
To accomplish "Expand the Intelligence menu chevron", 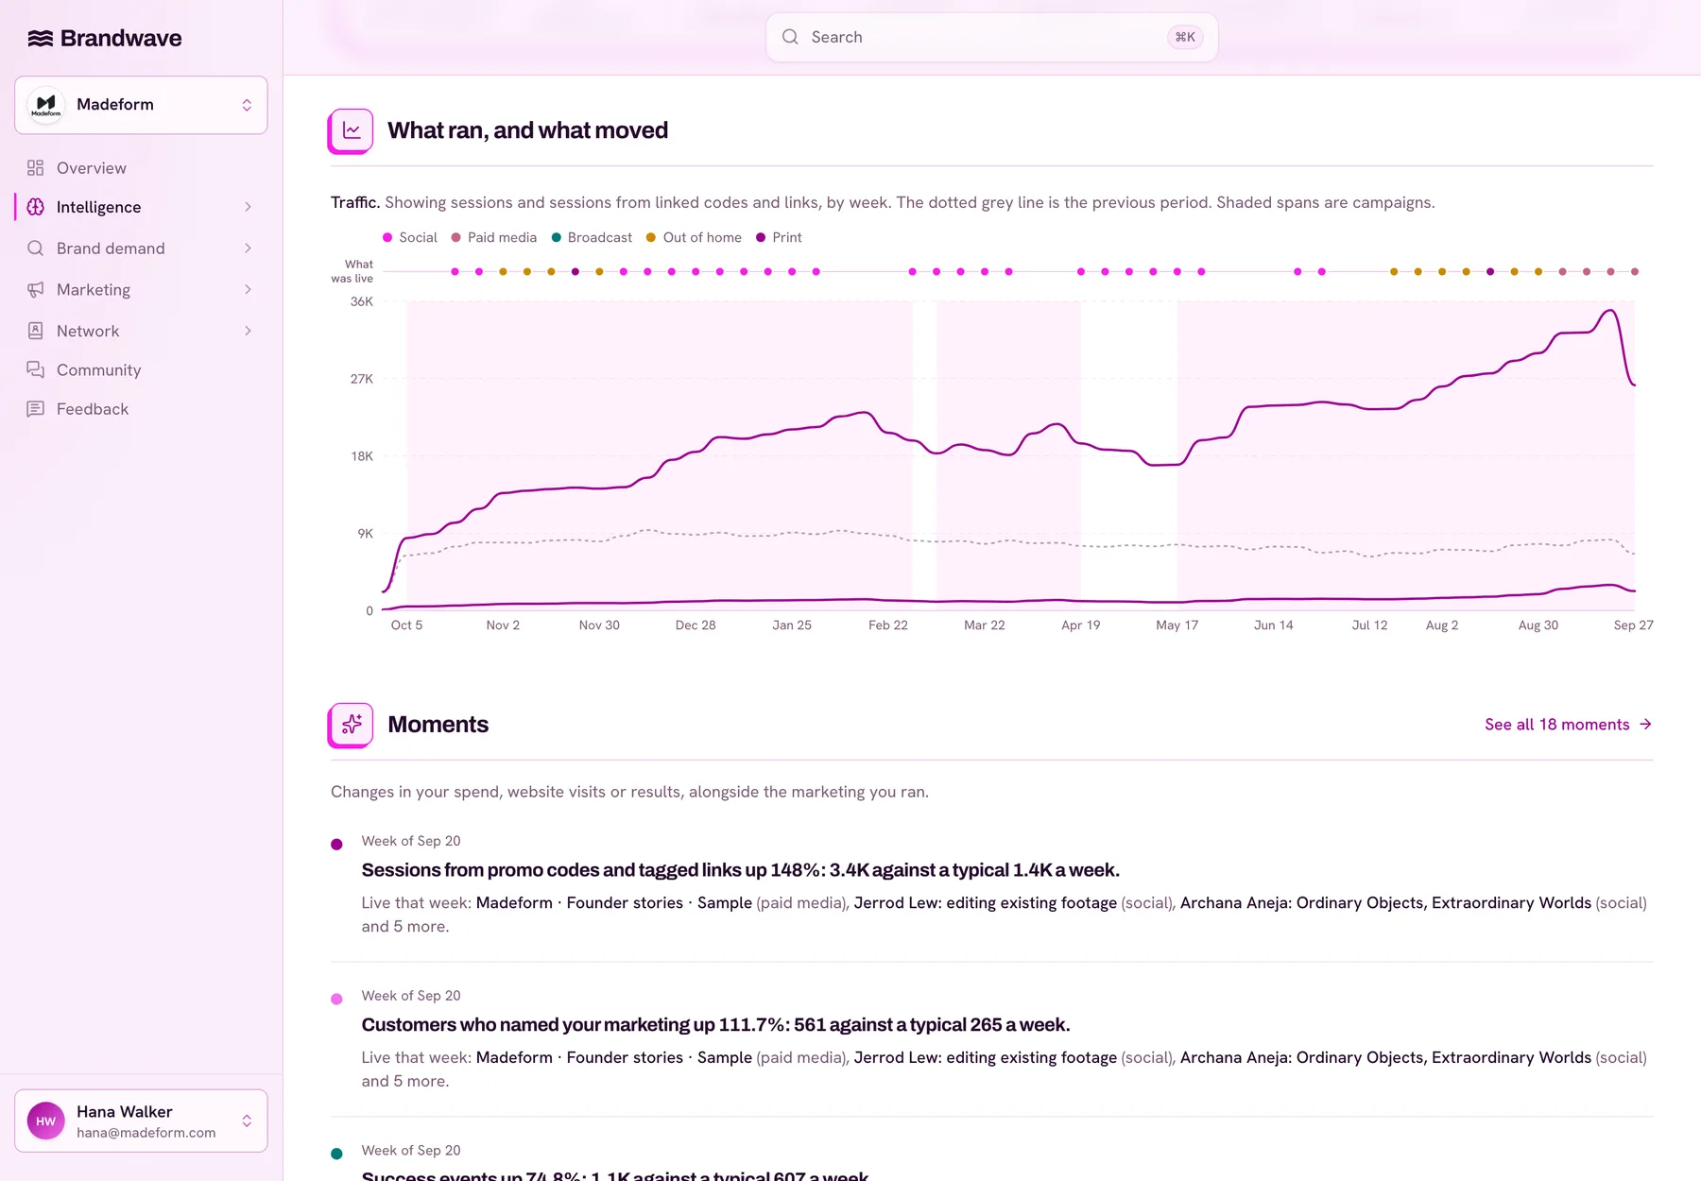I will click(248, 207).
